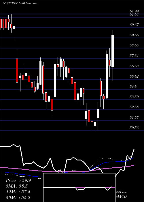Click the 50.56 price axis label

click(x=134, y=128)
